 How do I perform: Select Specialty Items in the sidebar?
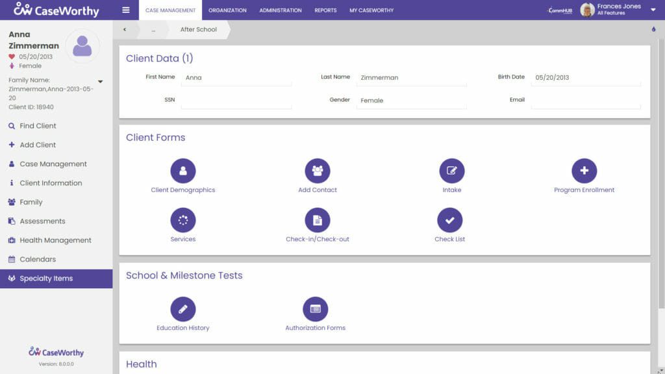pos(56,279)
